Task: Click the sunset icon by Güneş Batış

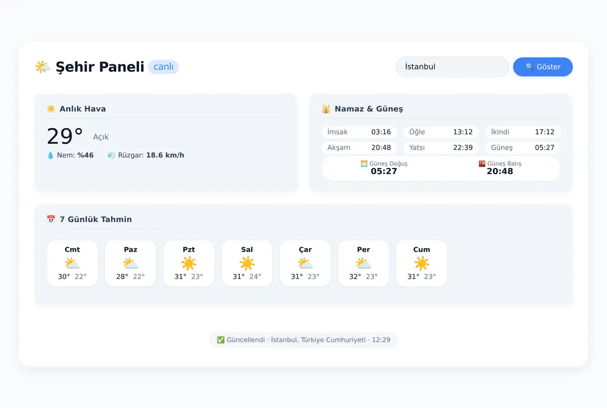Action: (482, 164)
